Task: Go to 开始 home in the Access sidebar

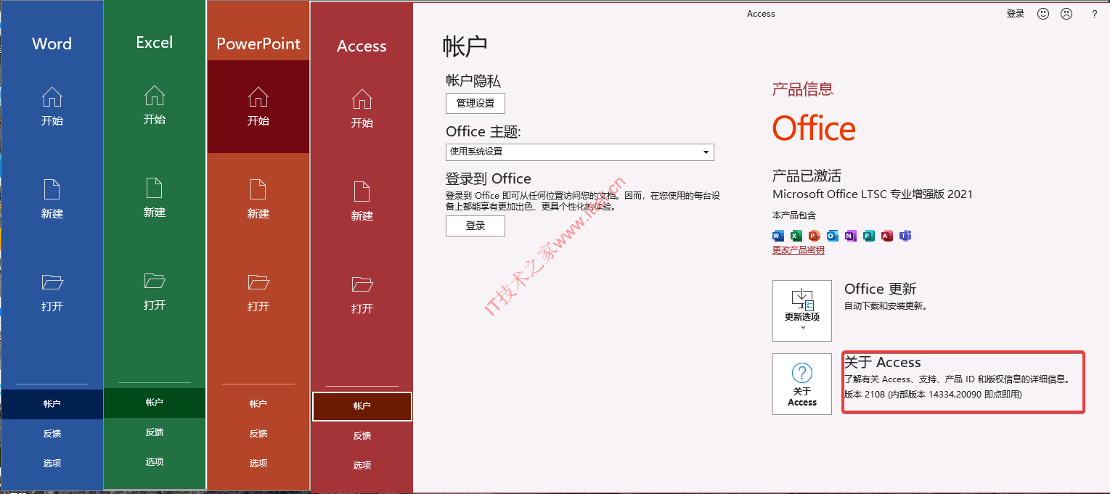Action: point(362,109)
